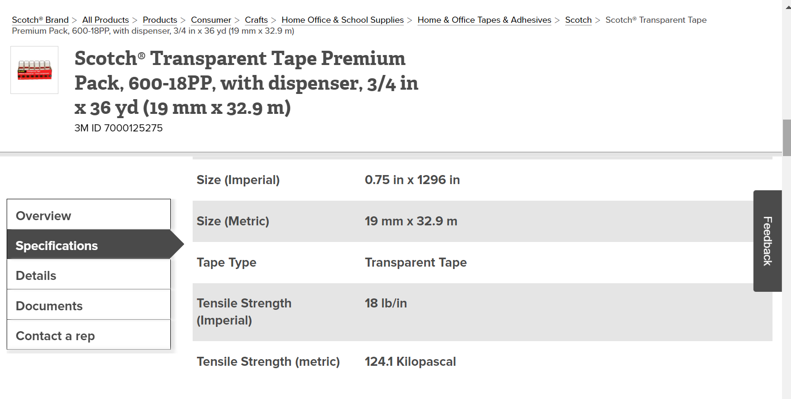This screenshot has height=399, width=791.
Task: Open Home & Office Tapes & Adhesives link
Action: [x=484, y=20]
